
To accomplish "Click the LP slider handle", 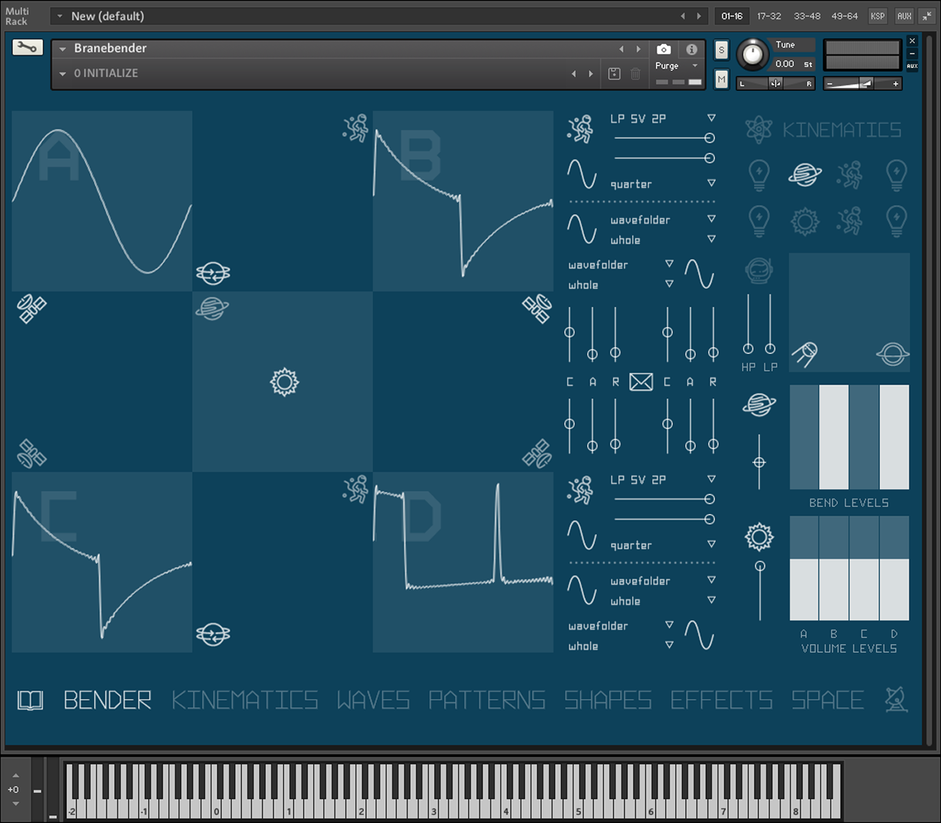I will pos(770,348).
